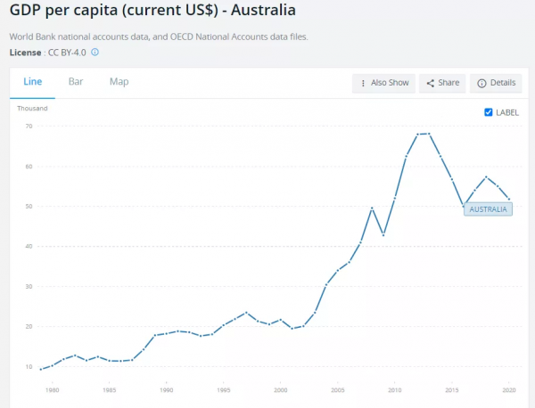
Task: Click the 1997 local peak data point
Action: [246, 313]
